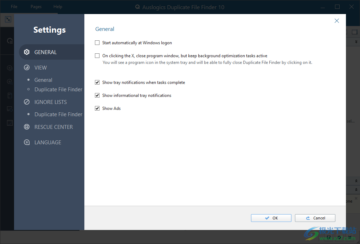Screen dimensions: 360x244
Task: Click the IGNORE LISTS crossed-circle icon
Action: pyautogui.click(x=27, y=102)
